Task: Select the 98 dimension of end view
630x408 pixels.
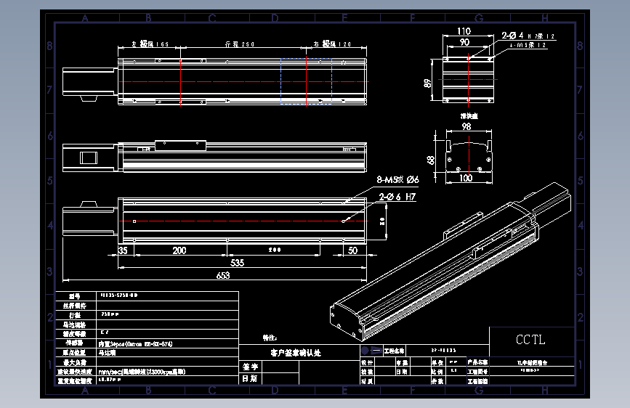Action: click(466, 126)
